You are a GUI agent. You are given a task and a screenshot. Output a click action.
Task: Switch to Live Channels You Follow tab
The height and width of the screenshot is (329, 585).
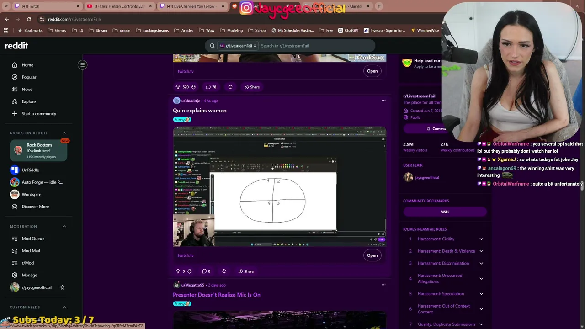pyautogui.click(x=192, y=6)
